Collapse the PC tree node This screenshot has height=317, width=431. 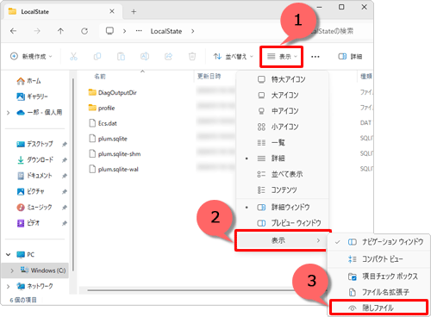click(x=9, y=255)
